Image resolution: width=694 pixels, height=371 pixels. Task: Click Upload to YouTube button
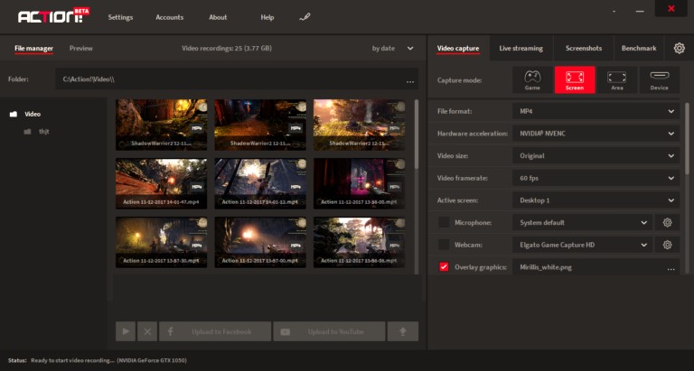pyautogui.click(x=329, y=331)
